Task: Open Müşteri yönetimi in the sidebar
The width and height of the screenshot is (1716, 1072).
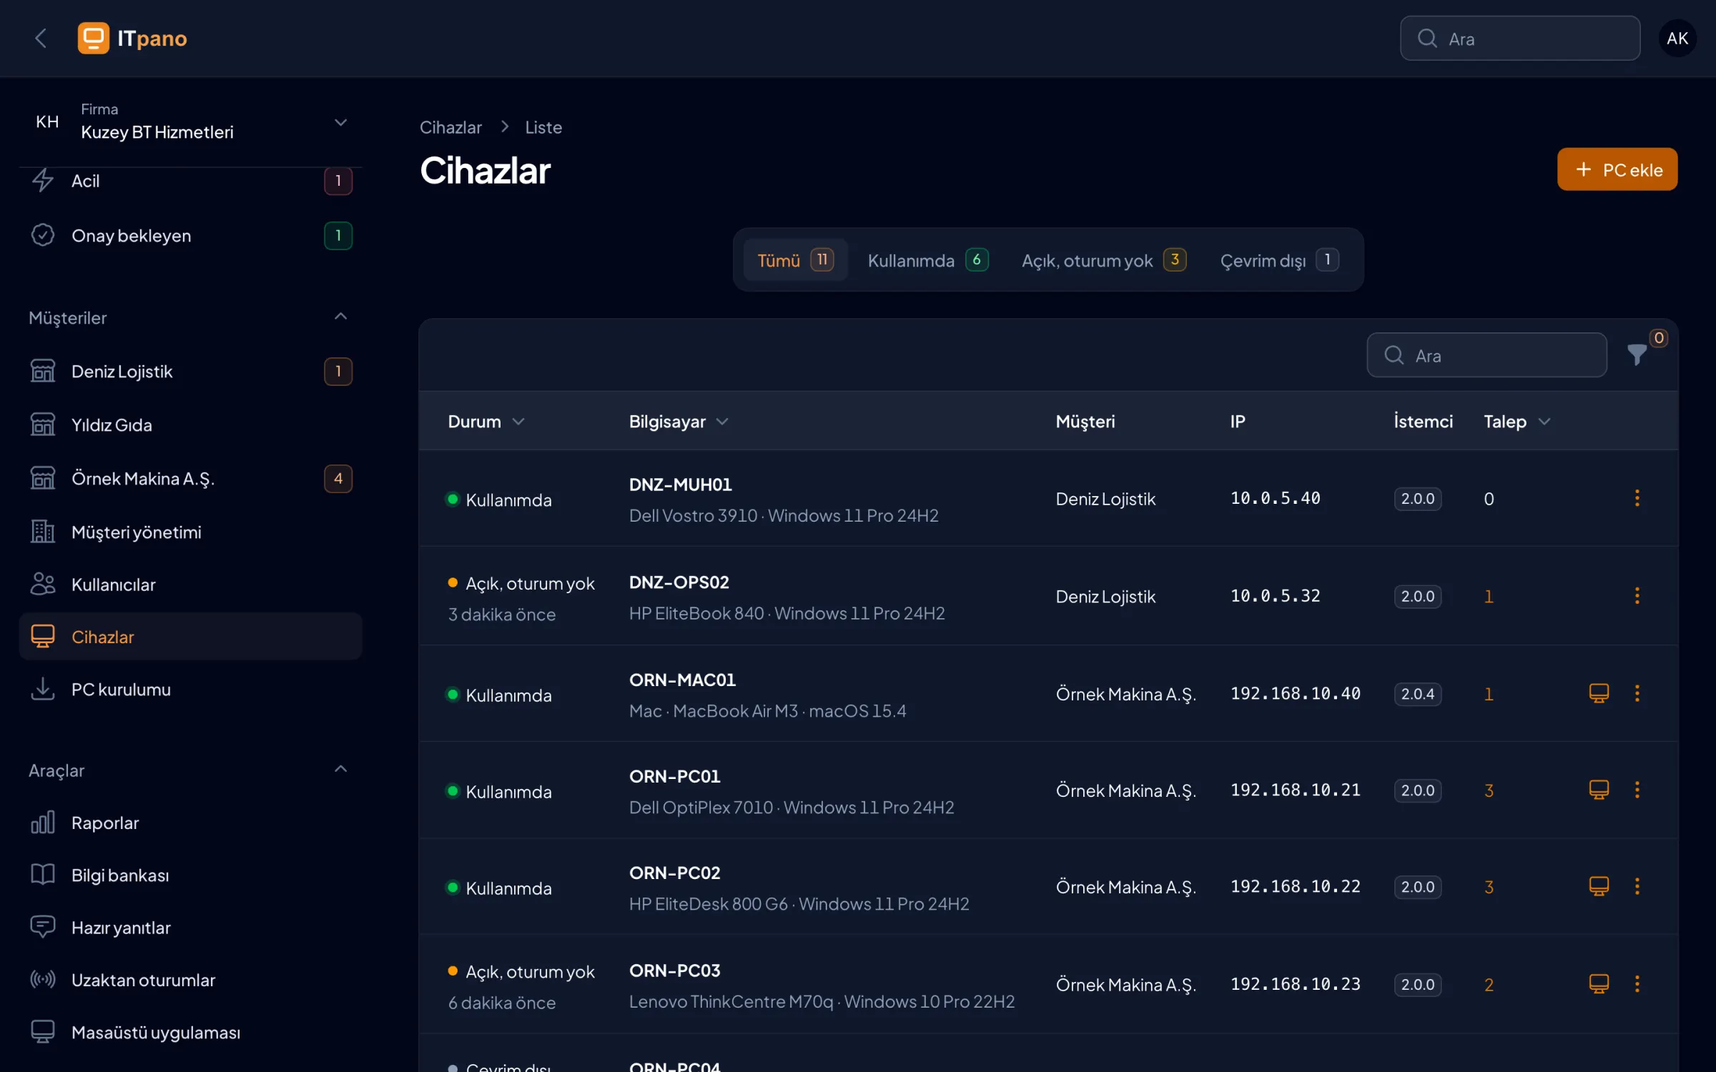Action: 190,532
